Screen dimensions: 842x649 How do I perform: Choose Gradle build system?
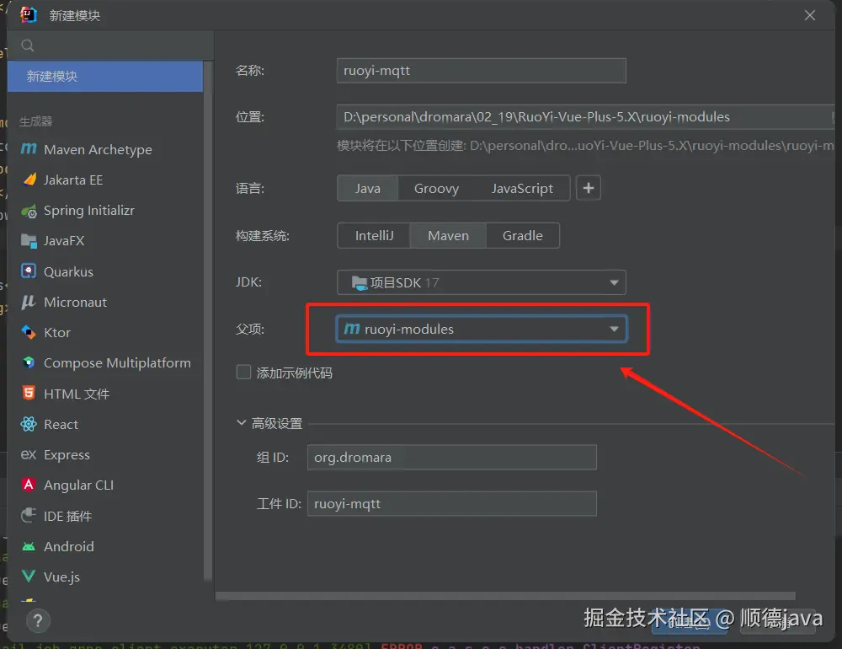(523, 235)
